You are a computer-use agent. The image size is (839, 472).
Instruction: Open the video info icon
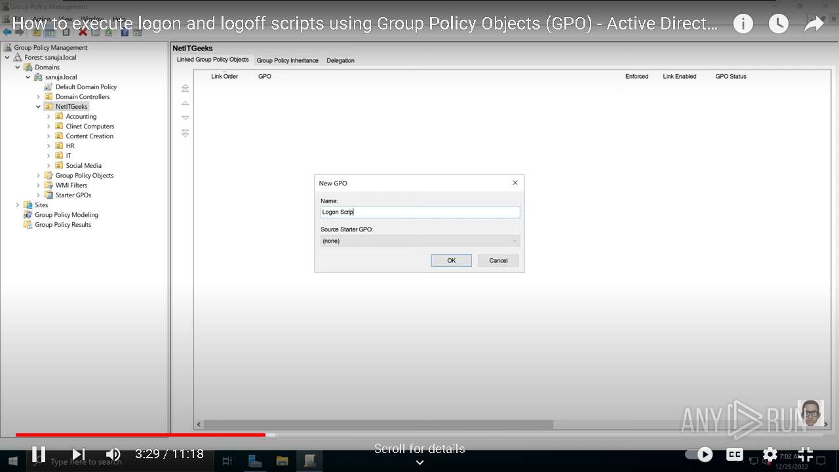click(743, 24)
